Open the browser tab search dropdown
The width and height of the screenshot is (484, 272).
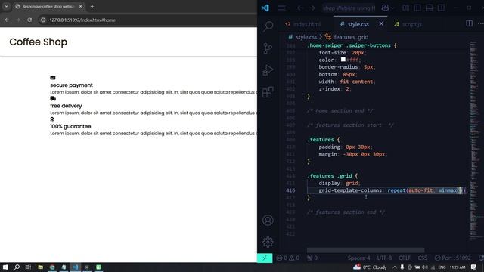pos(6,6)
